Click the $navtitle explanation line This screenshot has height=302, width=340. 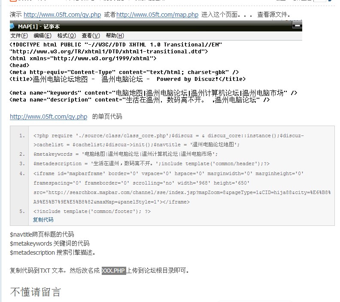coord(42,234)
